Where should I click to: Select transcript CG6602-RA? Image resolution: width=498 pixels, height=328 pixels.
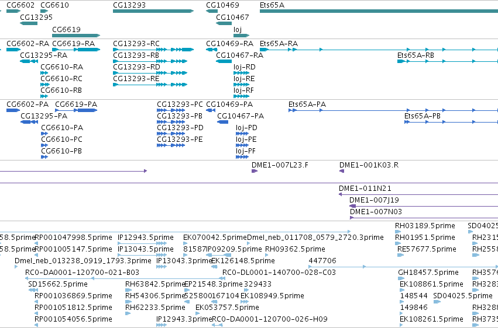click(13, 50)
